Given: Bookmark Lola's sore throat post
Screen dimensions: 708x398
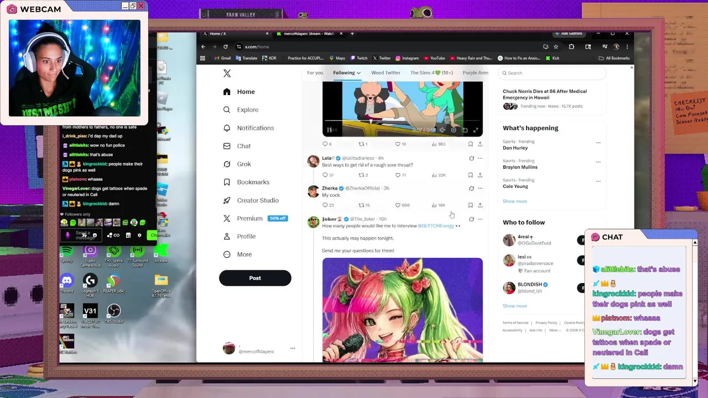Looking at the screenshot, I should (470, 175).
